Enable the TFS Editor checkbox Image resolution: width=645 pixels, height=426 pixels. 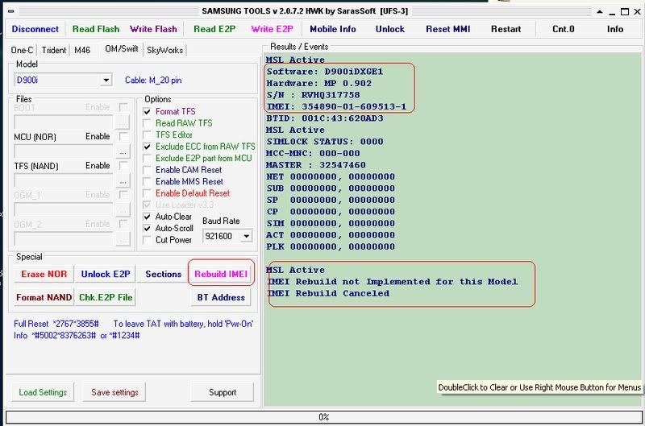[x=147, y=134]
